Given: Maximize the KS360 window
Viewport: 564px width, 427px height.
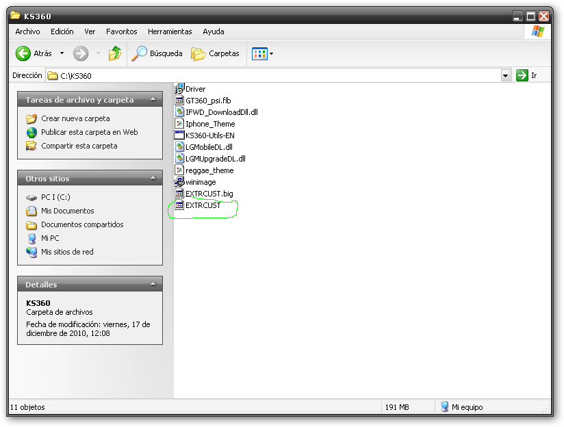Looking at the screenshot, I should pyautogui.click(x=530, y=16).
